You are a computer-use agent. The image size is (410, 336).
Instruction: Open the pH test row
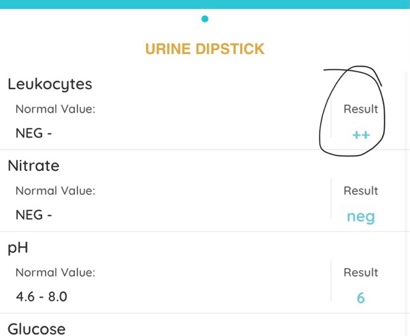[x=205, y=273]
